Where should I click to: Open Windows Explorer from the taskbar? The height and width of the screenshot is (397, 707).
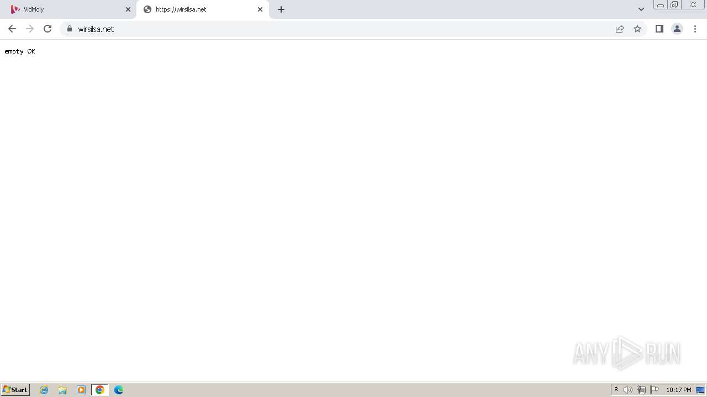[x=62, y=390]
